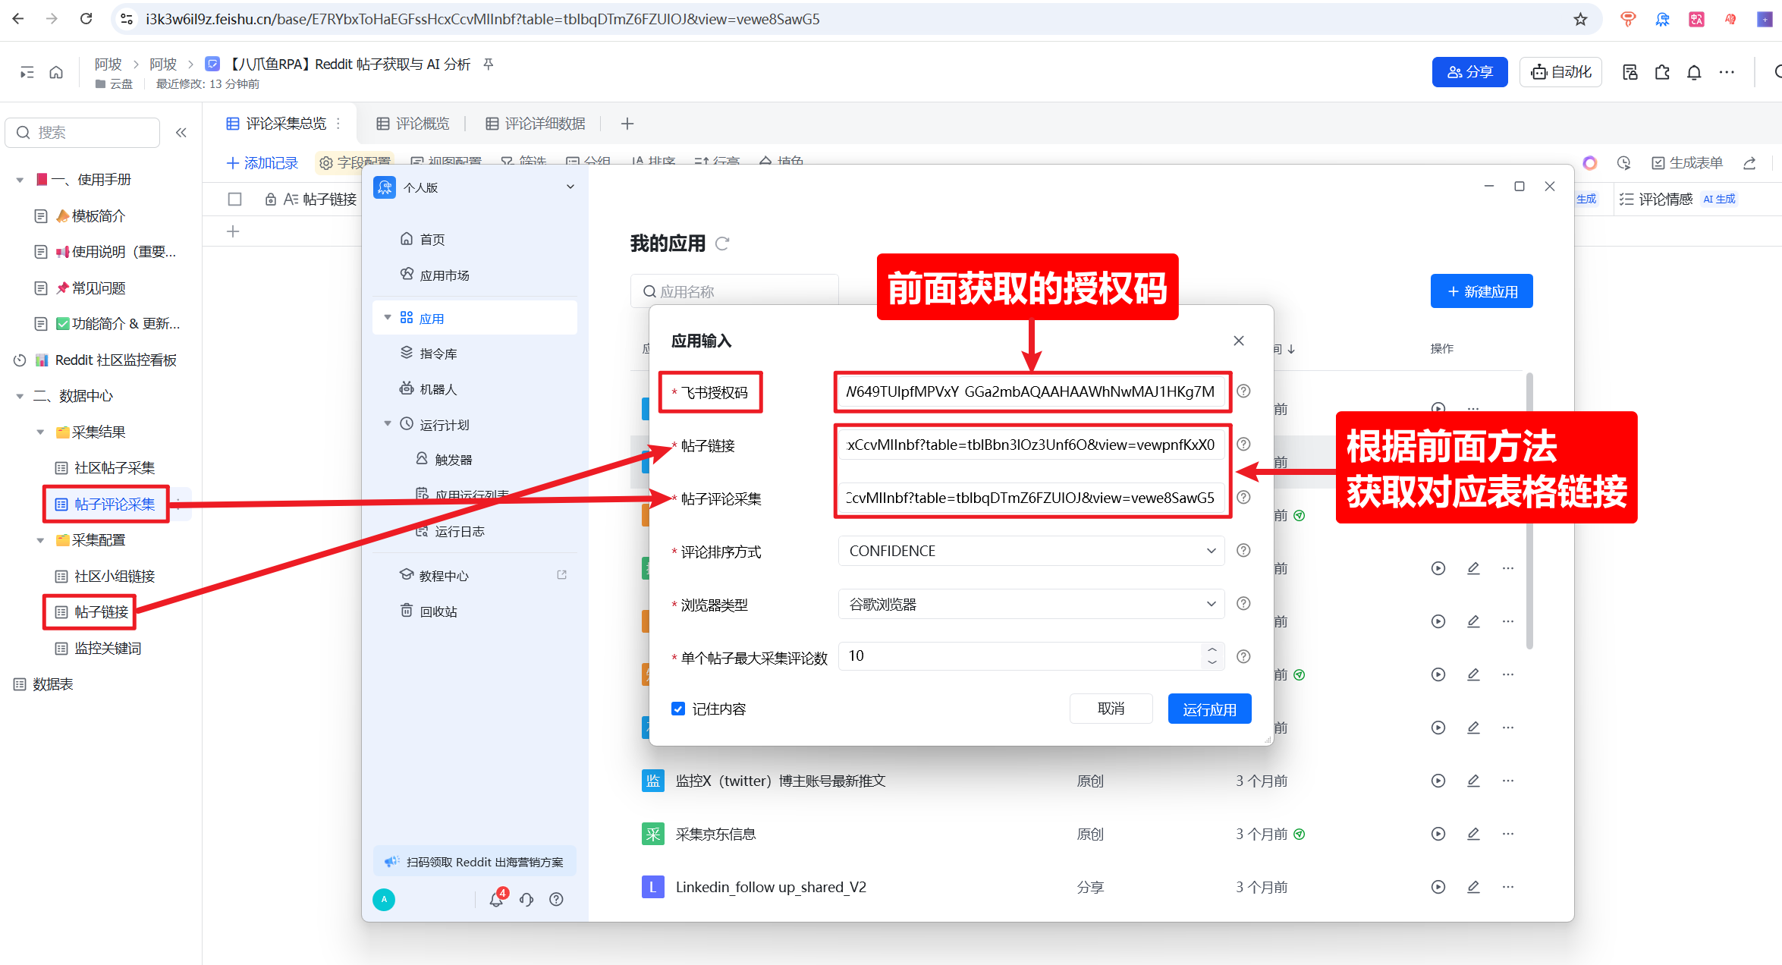Image resolution: width=1782 pixels, height=965 pixels.
Task: Click the run icon for 采集京东信息
Action: [1438, 834]
